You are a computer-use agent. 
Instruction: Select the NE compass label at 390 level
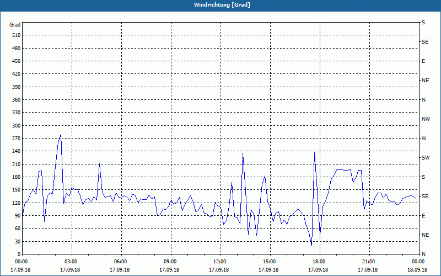pyautogui.click(x=425, y=81)
